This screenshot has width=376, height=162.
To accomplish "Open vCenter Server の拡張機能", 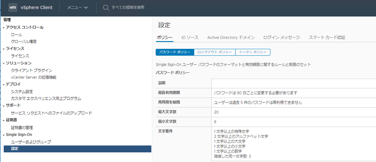I will (x=34, y=77).
